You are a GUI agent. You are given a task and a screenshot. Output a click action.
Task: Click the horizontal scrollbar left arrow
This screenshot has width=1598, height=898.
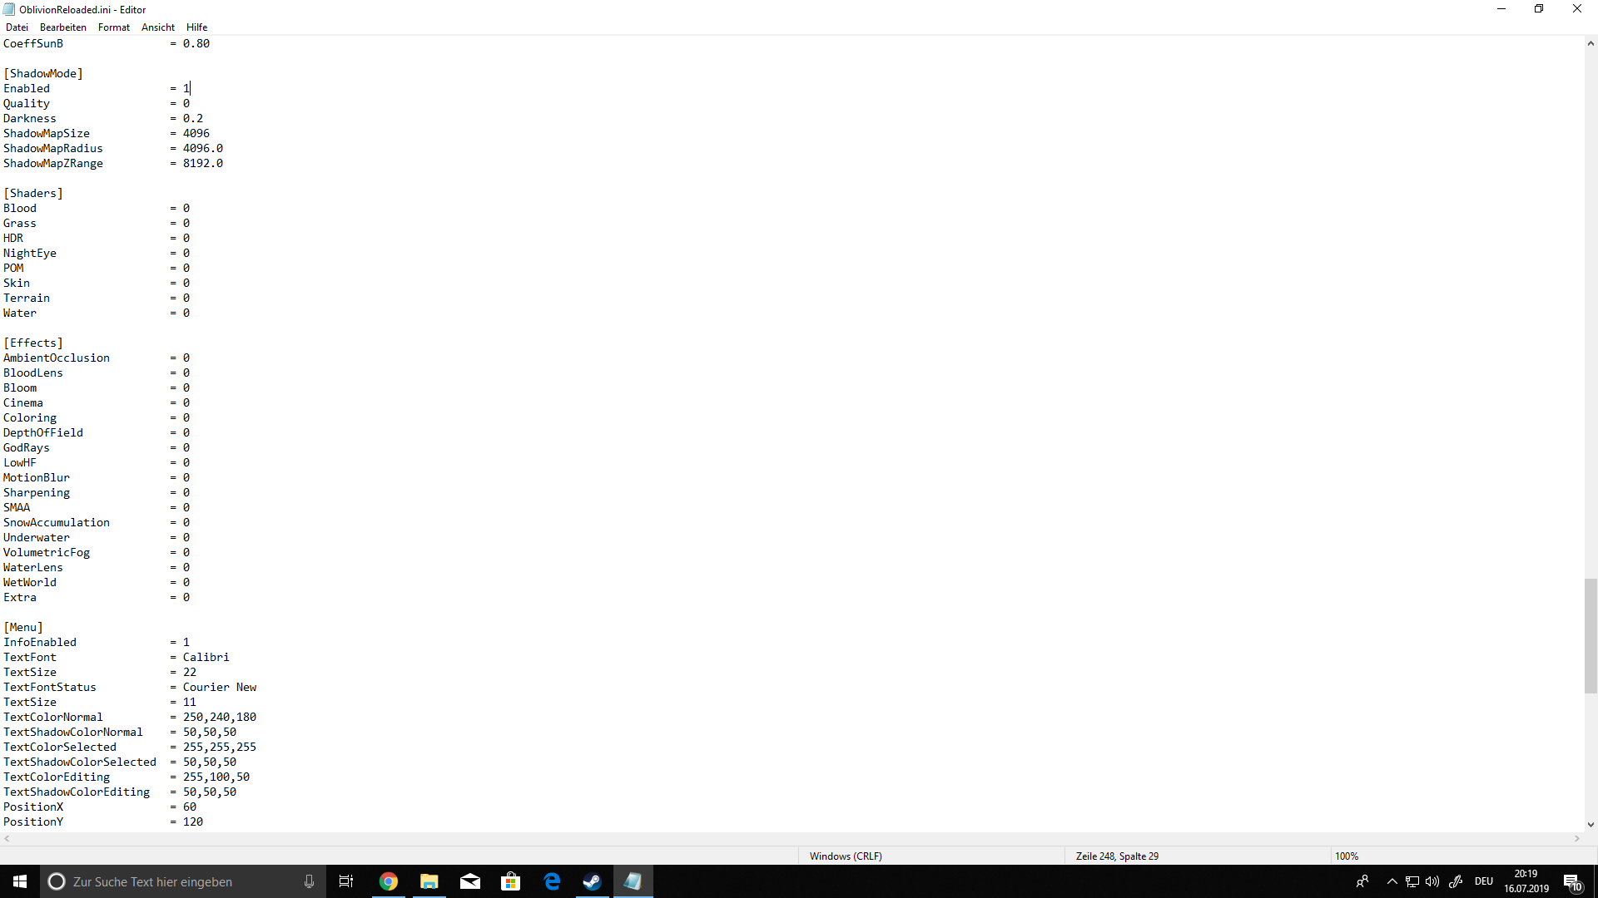pyautogui.click(x=7, y=839)
